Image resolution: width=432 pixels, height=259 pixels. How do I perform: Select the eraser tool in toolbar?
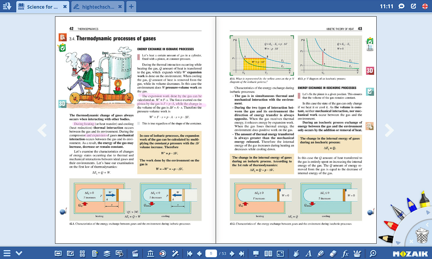coord(334,253)
